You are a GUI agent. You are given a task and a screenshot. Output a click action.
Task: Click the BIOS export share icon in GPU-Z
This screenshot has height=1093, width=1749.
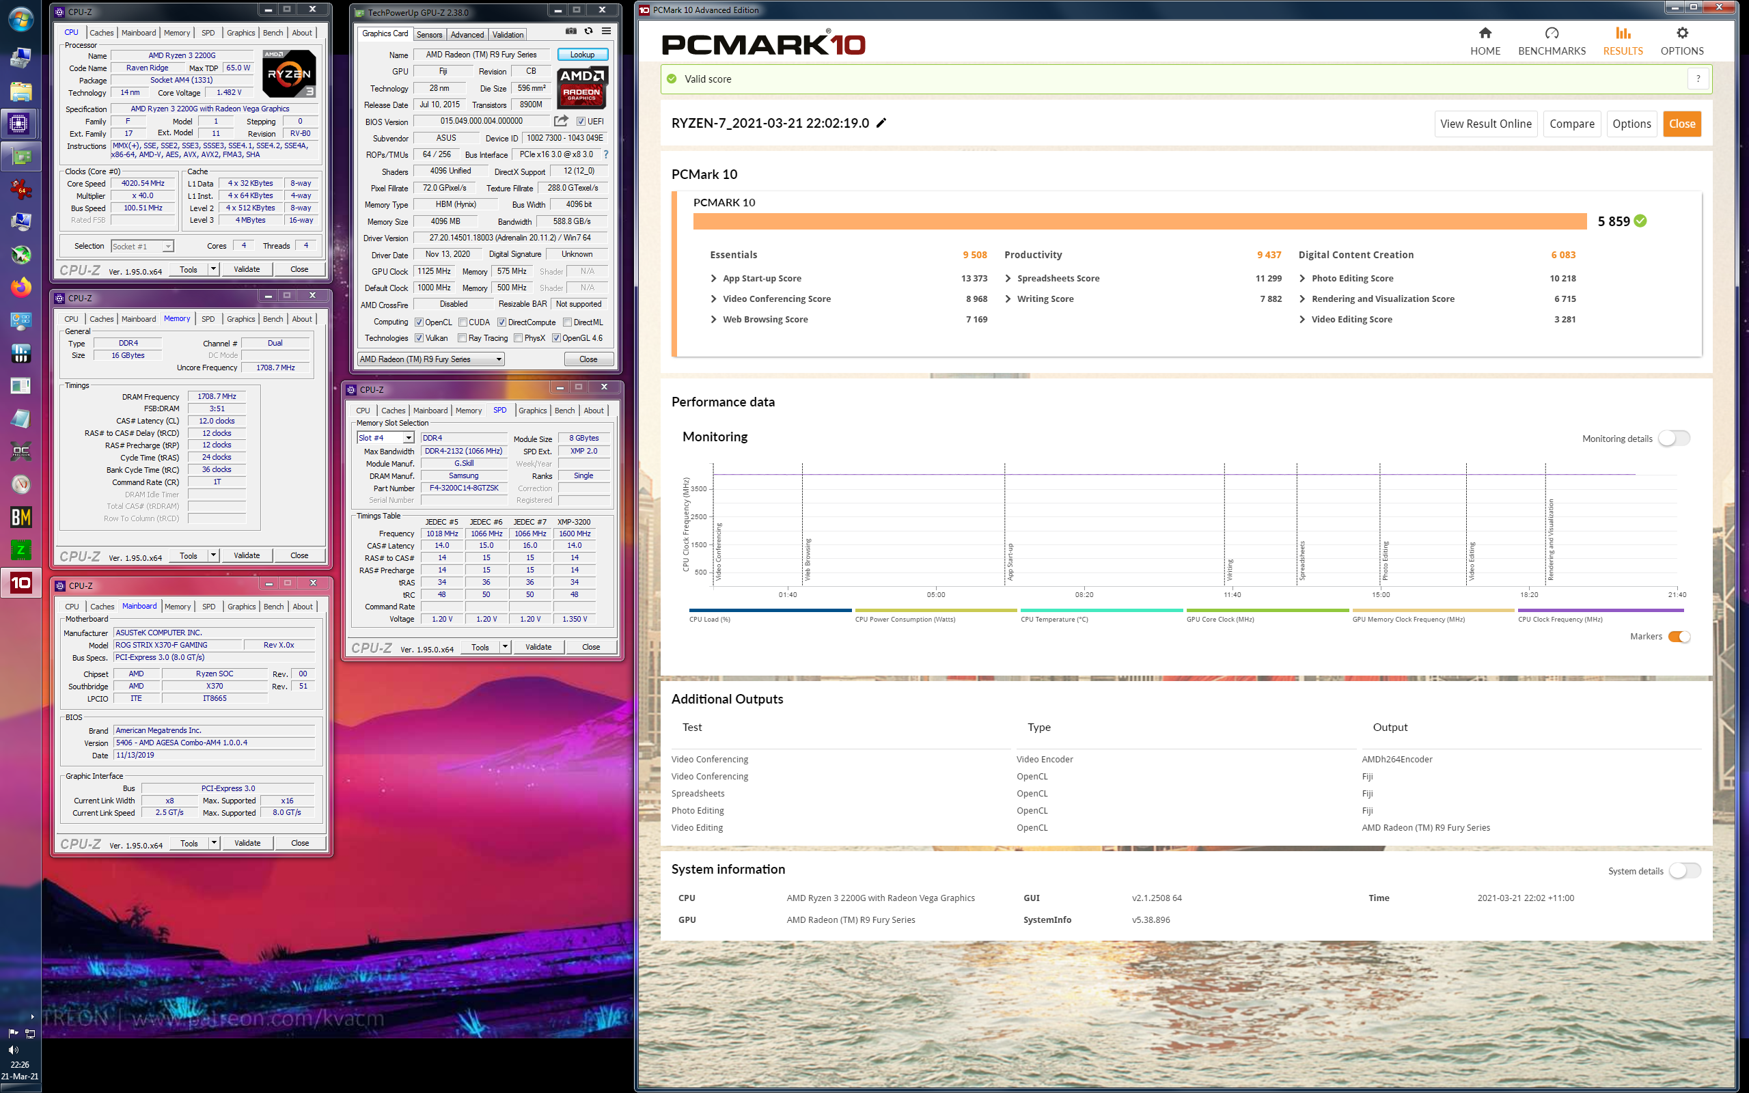561,121
